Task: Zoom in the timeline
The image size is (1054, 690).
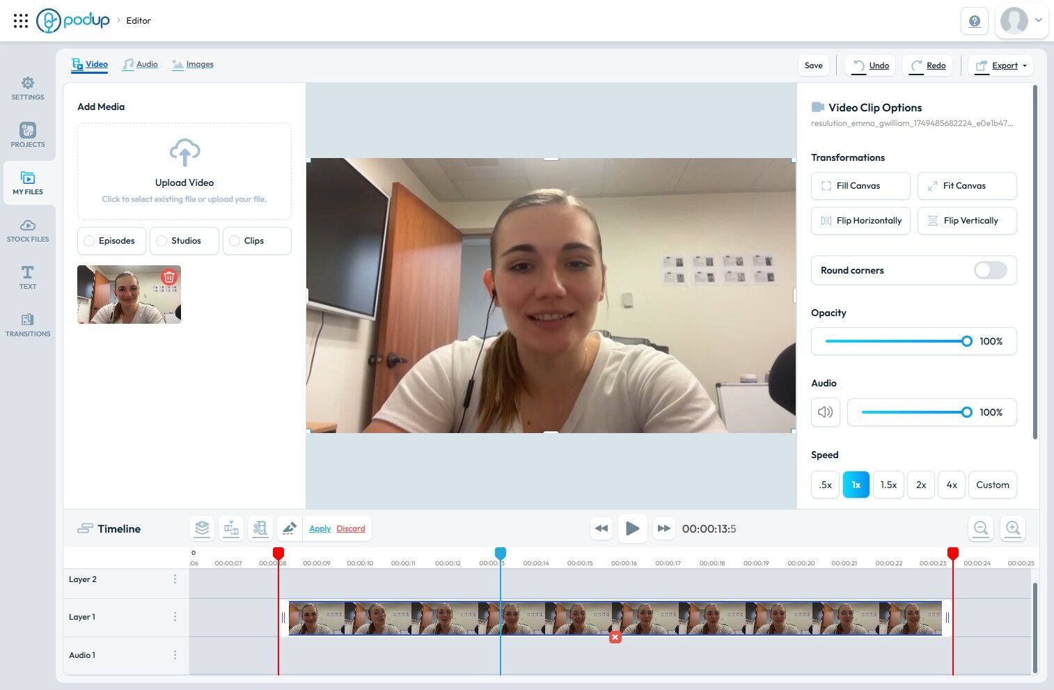Action: tap(1013, 528)
